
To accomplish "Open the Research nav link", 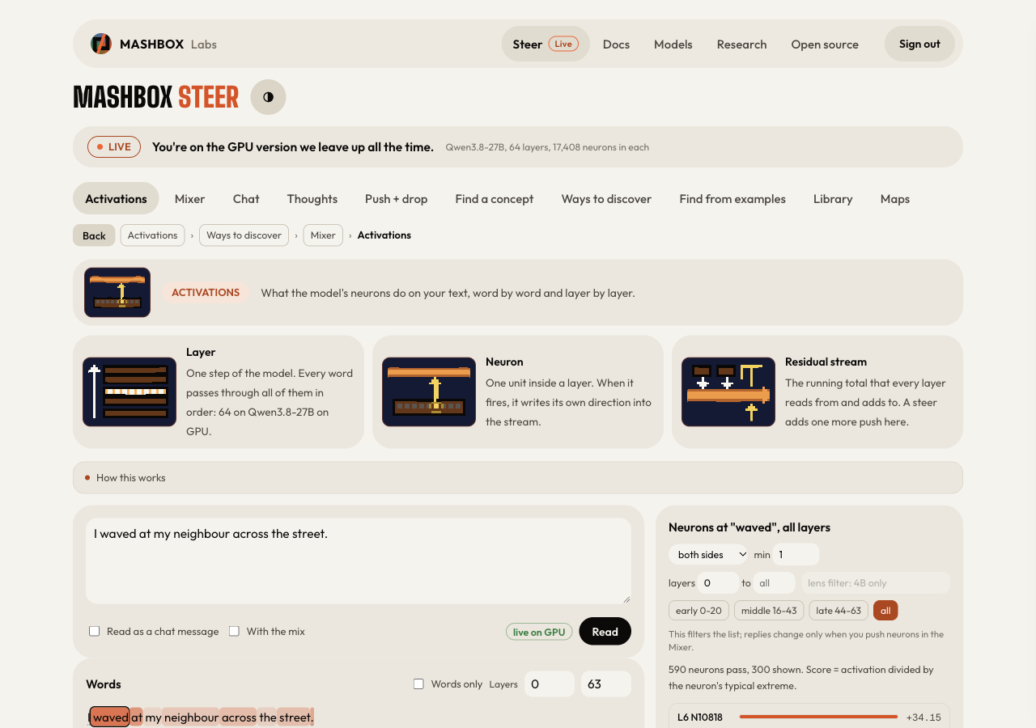I will pos(741,44).
